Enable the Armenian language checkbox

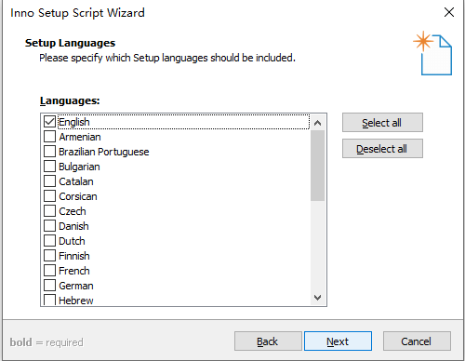tap(49, 137)
